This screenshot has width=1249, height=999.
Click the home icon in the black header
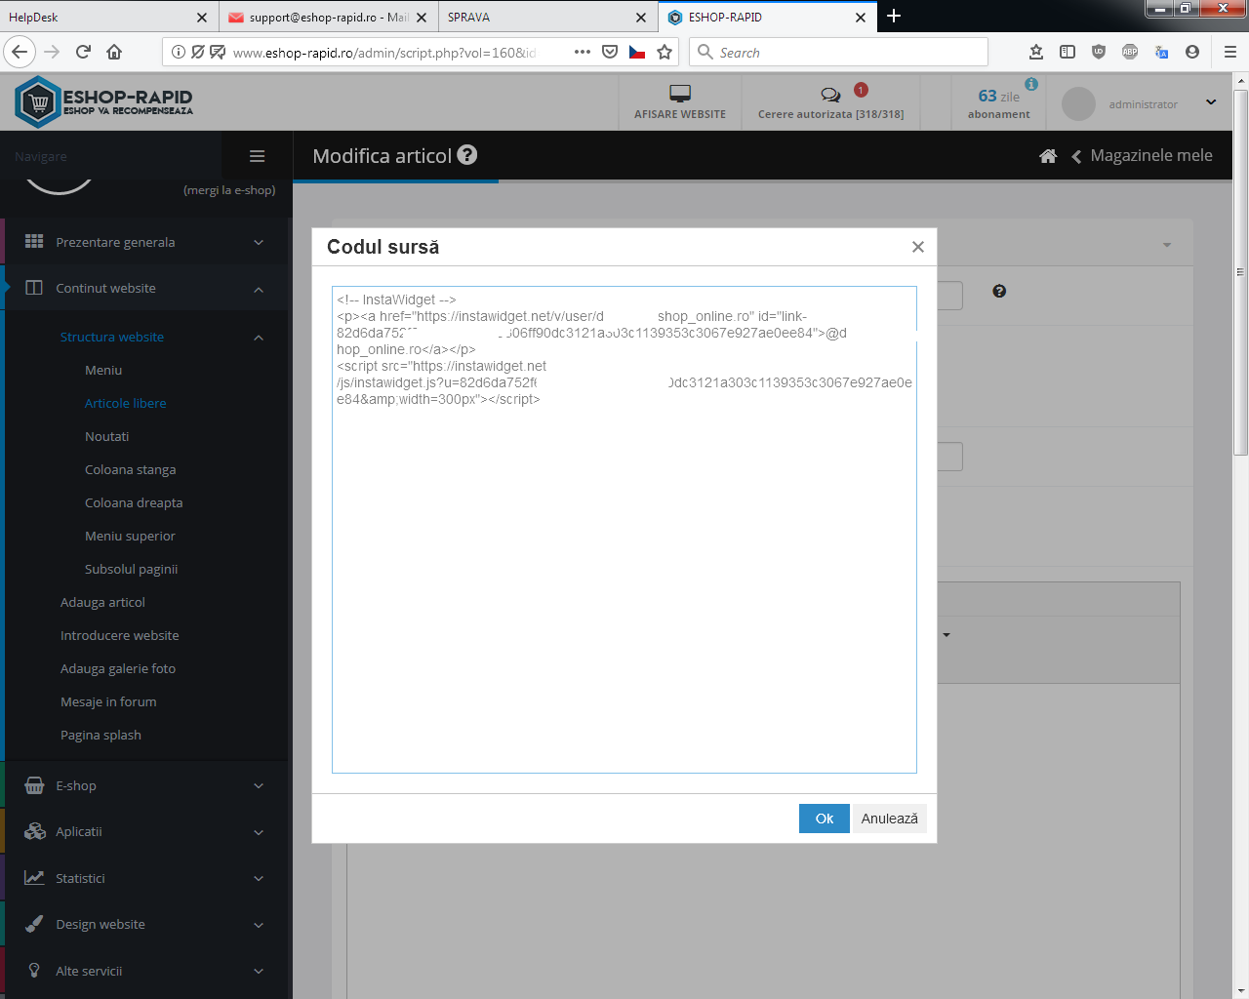pyautogui.click(x=1048, y=156)
